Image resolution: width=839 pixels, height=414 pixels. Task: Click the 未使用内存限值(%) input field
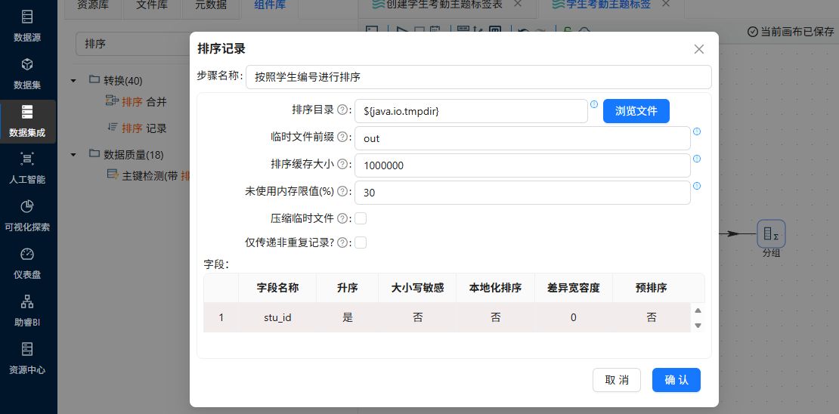[522, 193]
